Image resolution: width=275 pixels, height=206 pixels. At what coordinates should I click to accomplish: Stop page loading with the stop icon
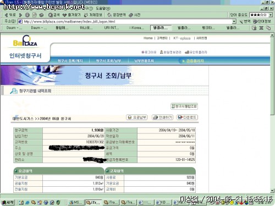click(28, 15)
